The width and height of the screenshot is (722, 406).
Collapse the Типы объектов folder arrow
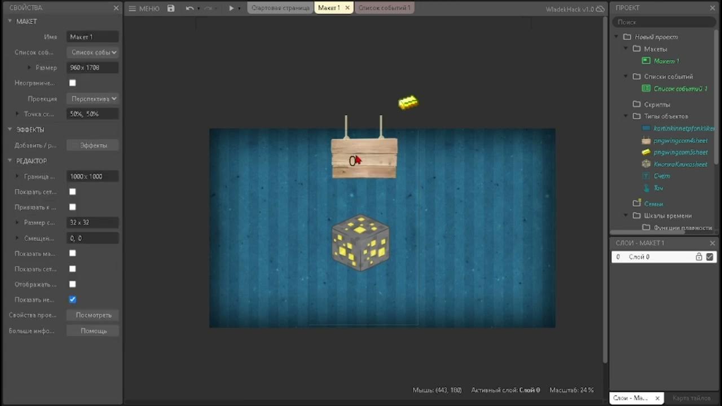pos(626,116)
